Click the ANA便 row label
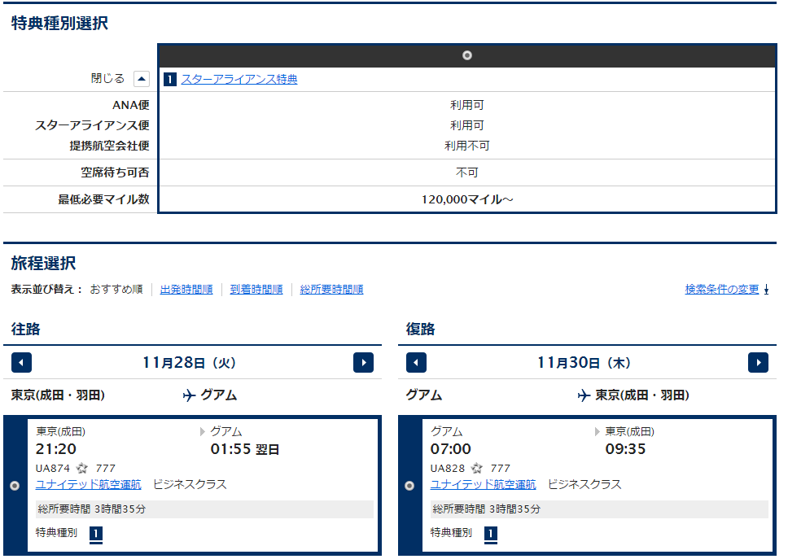 coord(131,105)
